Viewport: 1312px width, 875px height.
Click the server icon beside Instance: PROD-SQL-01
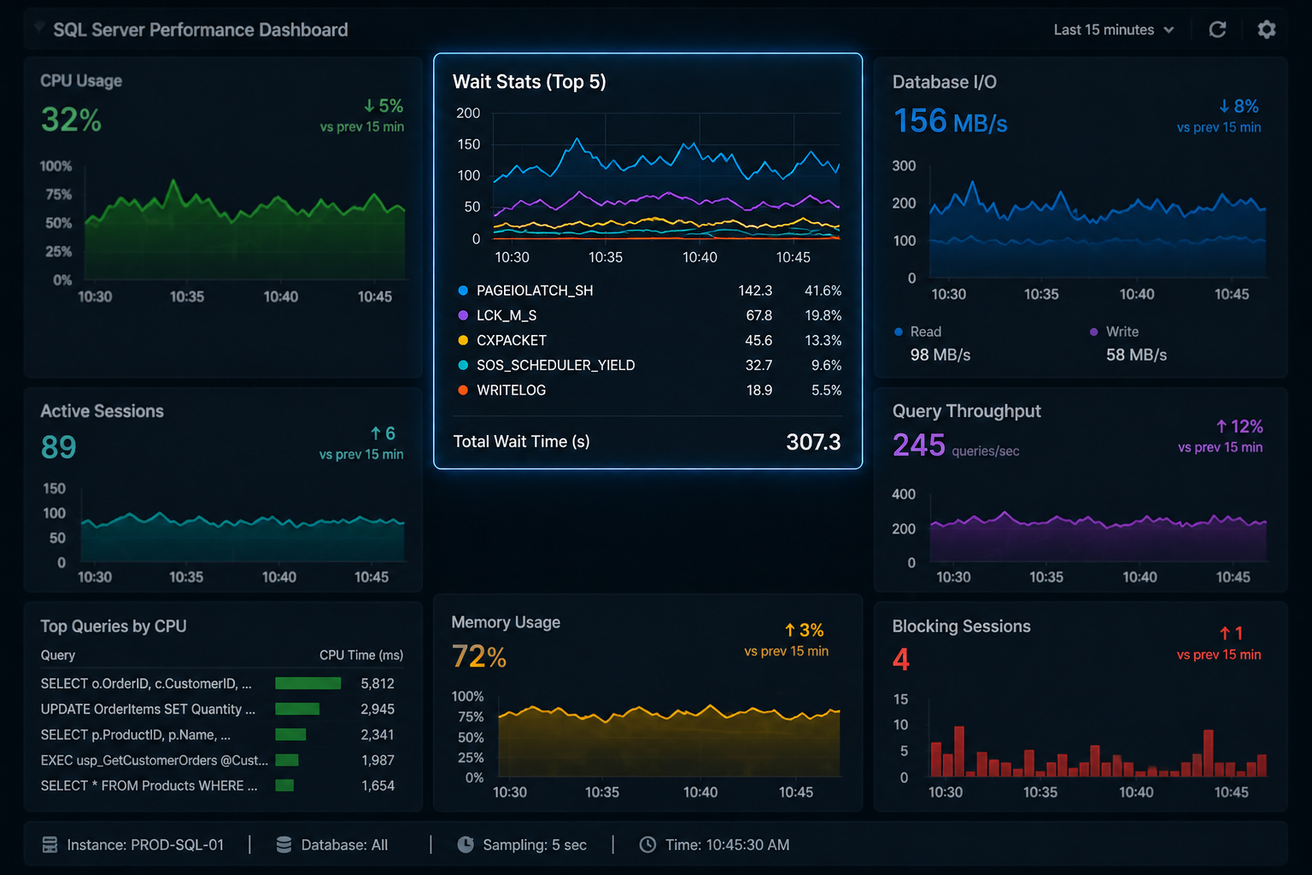click(x=50, y=845)
